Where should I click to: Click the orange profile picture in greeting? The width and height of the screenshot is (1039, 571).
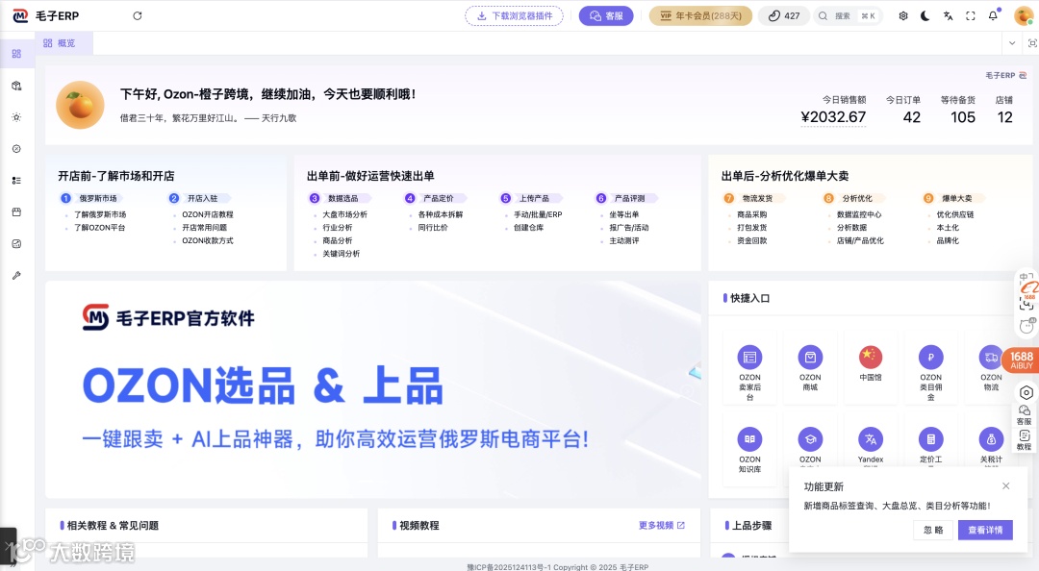point(80,106)
